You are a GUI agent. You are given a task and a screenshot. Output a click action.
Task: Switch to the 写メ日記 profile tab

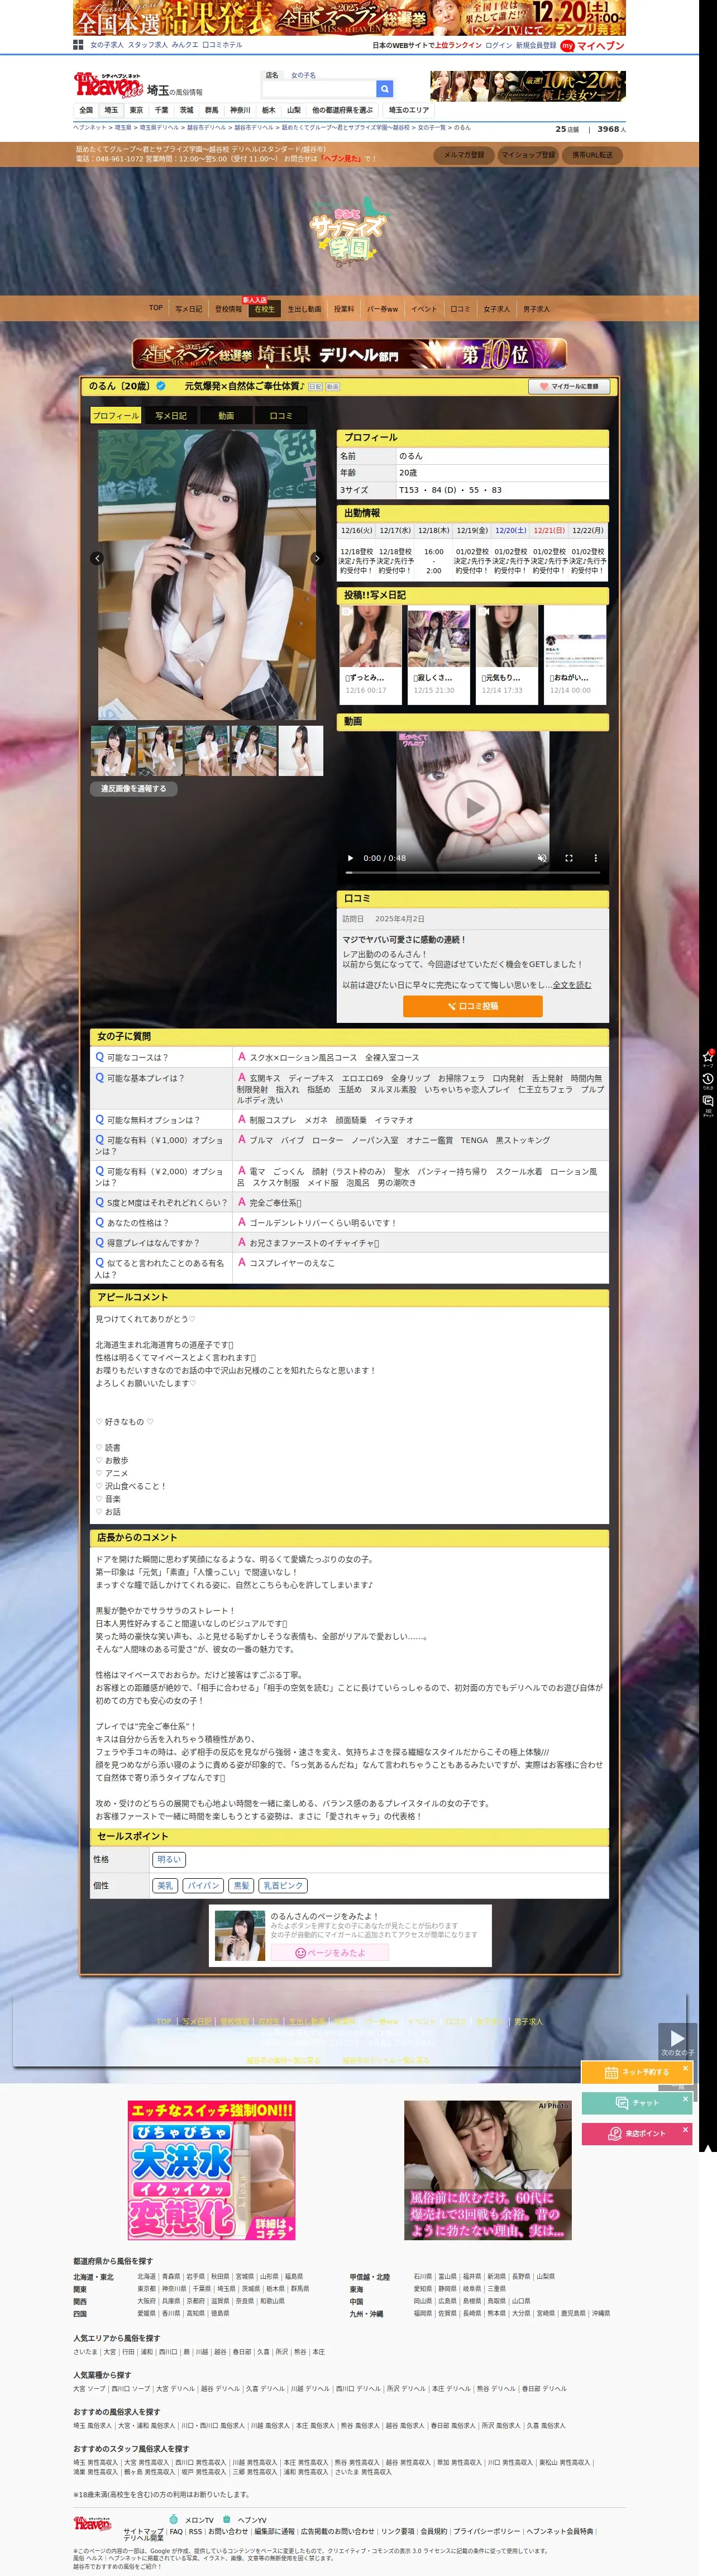[x=171, y=415]
